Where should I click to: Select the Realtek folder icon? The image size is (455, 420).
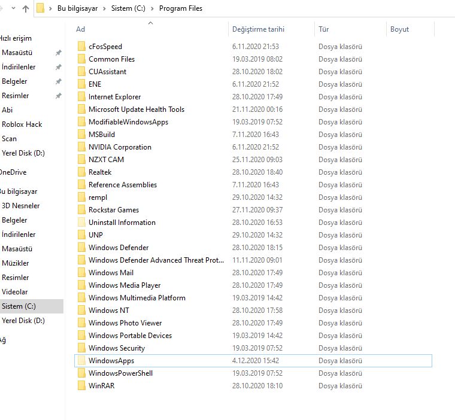81,172
